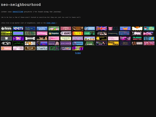Click the PRIORTECHO dark badge

[113, 34]
